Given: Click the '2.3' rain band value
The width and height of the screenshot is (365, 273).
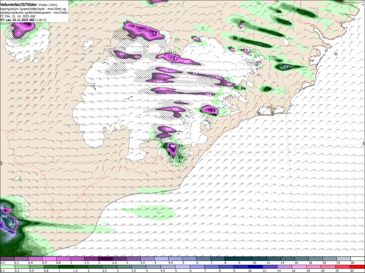Looking at the screenshot, I should pyautogui.click(x=286, y=22).
